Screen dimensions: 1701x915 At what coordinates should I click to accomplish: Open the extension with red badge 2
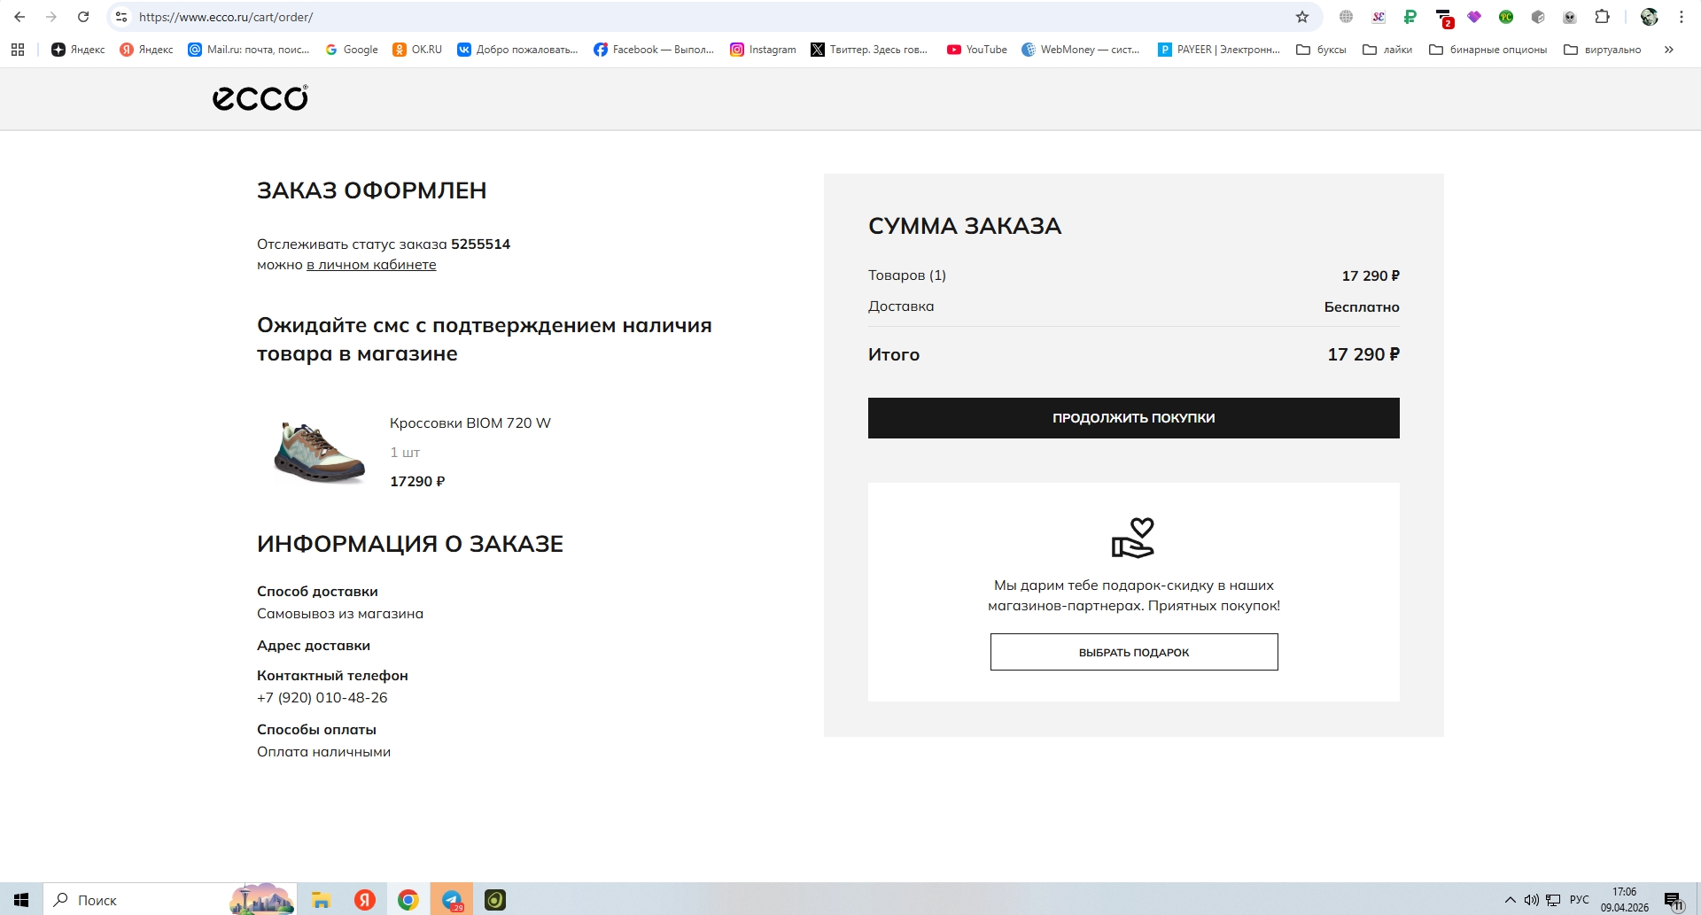tap(1444, 18)
